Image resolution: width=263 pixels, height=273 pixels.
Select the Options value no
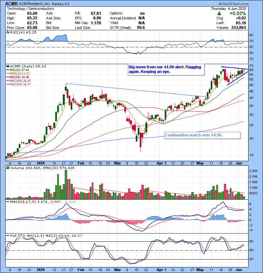pos(142,13)
